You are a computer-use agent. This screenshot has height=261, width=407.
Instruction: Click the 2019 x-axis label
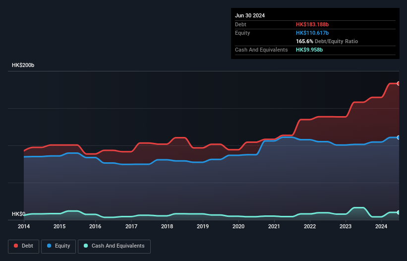coord(203,226)
